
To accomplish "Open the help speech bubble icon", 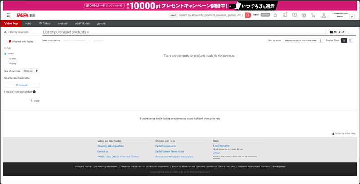I will (294, 15).
